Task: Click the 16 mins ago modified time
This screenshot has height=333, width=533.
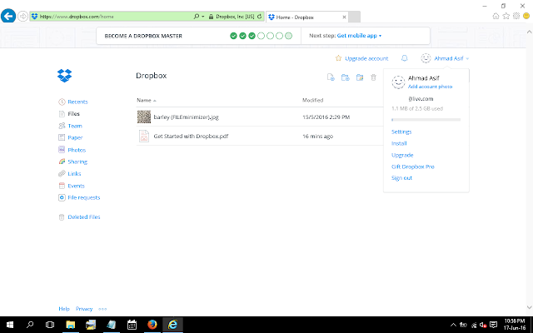Action: pos(317,137)
